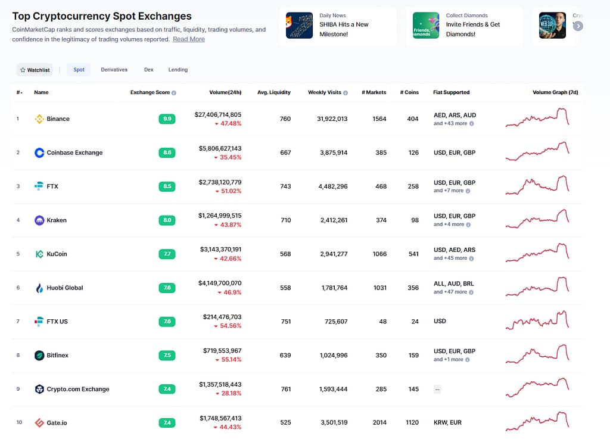This screenshot has height=439, width=610.
Task: Open the Lending tab
Action: 178,70
